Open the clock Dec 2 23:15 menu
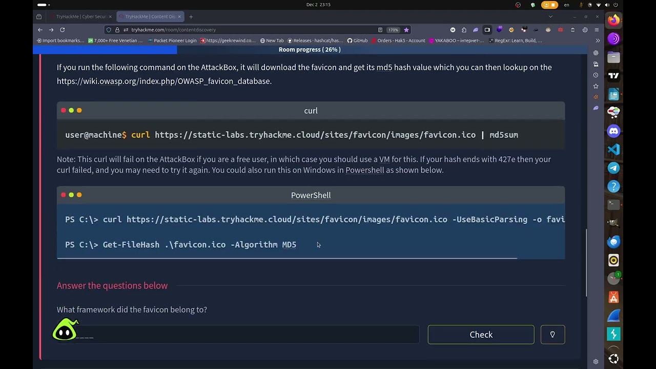 [x=318, y=5]
